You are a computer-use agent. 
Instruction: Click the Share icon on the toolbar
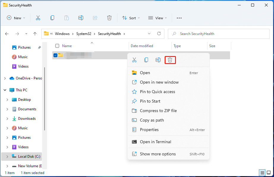[x=95, y=18]
